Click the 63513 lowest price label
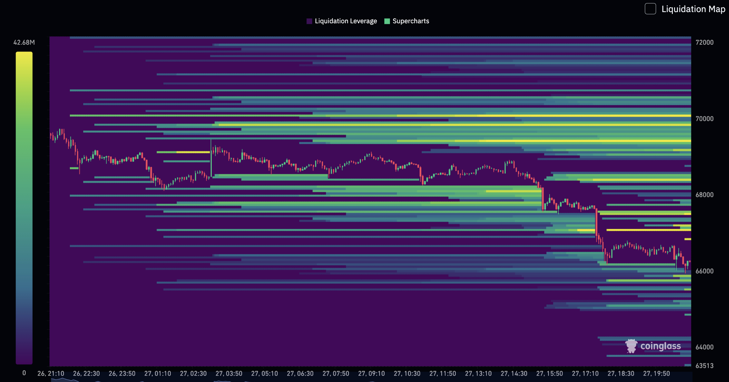Screen dimensions: 729x382 point(704,366)
